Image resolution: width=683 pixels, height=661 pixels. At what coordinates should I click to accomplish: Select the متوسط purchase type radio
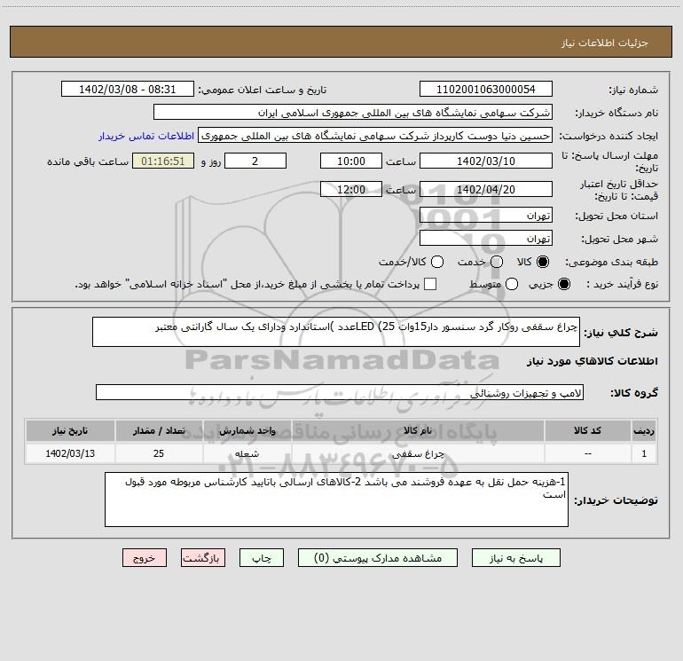[x=512, y=284]
